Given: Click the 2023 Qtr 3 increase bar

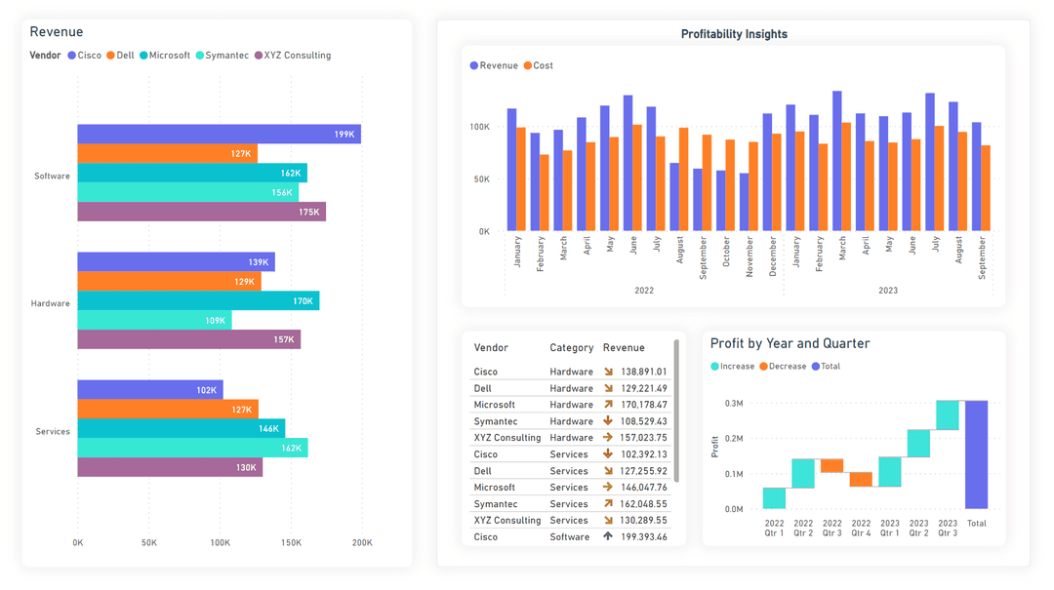Looking at the screenshot, I should pyautogui.click(x=947, y=415).
